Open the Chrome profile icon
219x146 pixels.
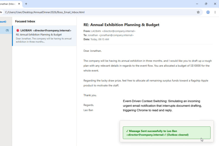(x=208, y=12)
